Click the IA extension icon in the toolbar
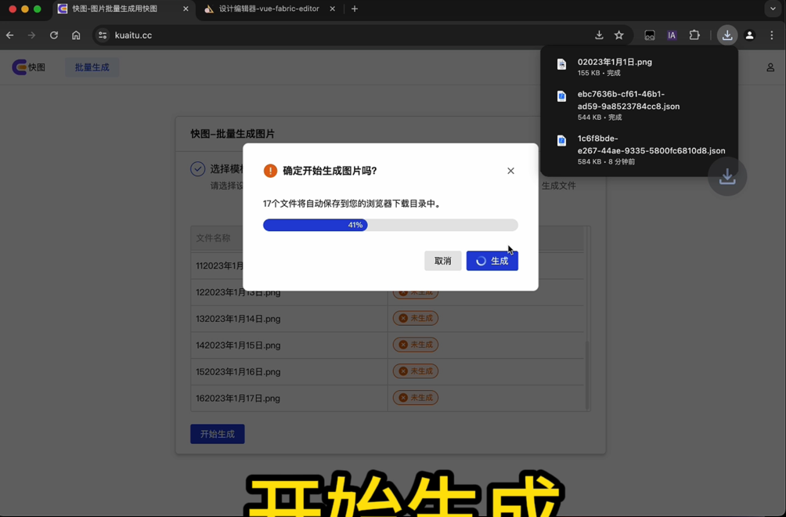The width and height of the screenshot is (786, 517). tap(672, 34)
